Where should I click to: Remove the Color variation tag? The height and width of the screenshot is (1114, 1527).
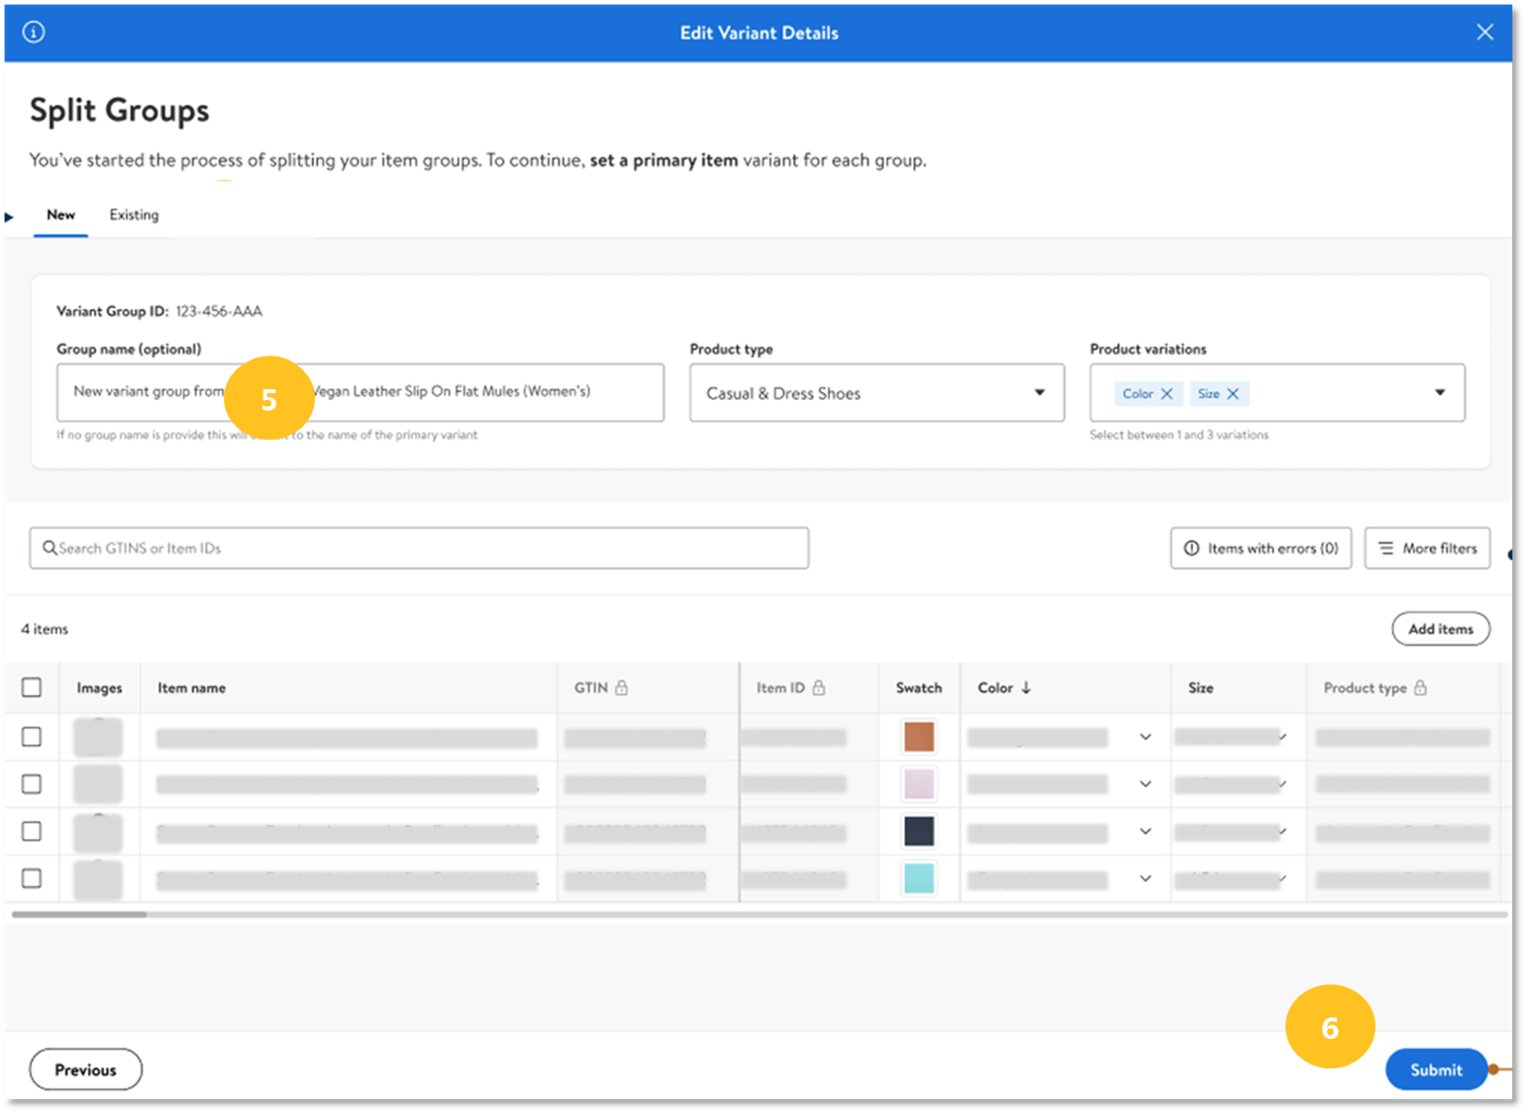click(1167, 394)
